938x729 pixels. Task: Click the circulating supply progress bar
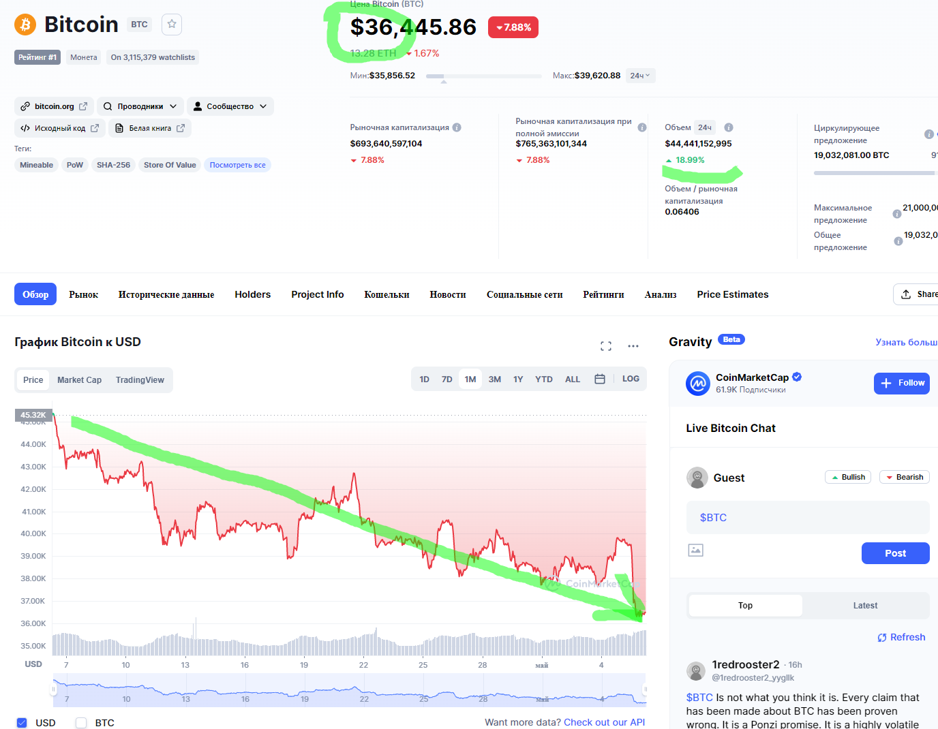(x=875, y=173)
